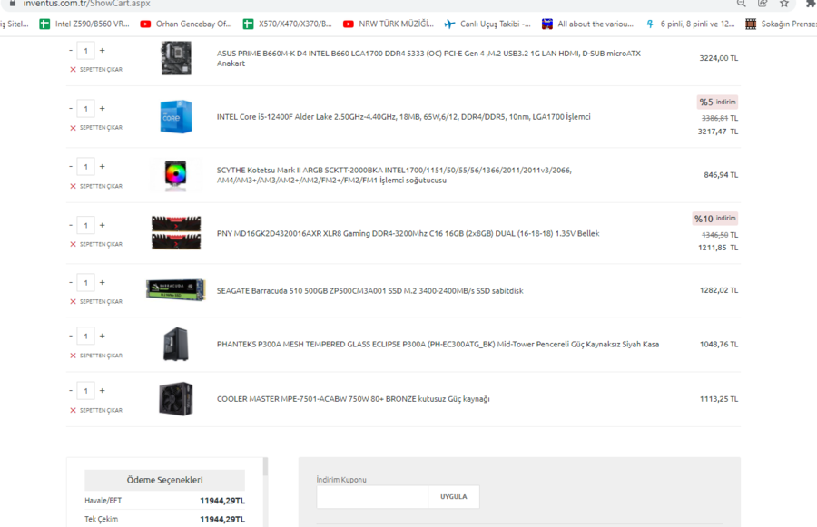
Task: Click quantity field of ASUS PRIME motherboard
Action: [x=86, y=51]
